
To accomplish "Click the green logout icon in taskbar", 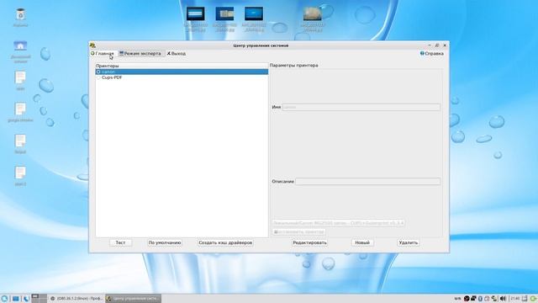I will coord(534,299).
